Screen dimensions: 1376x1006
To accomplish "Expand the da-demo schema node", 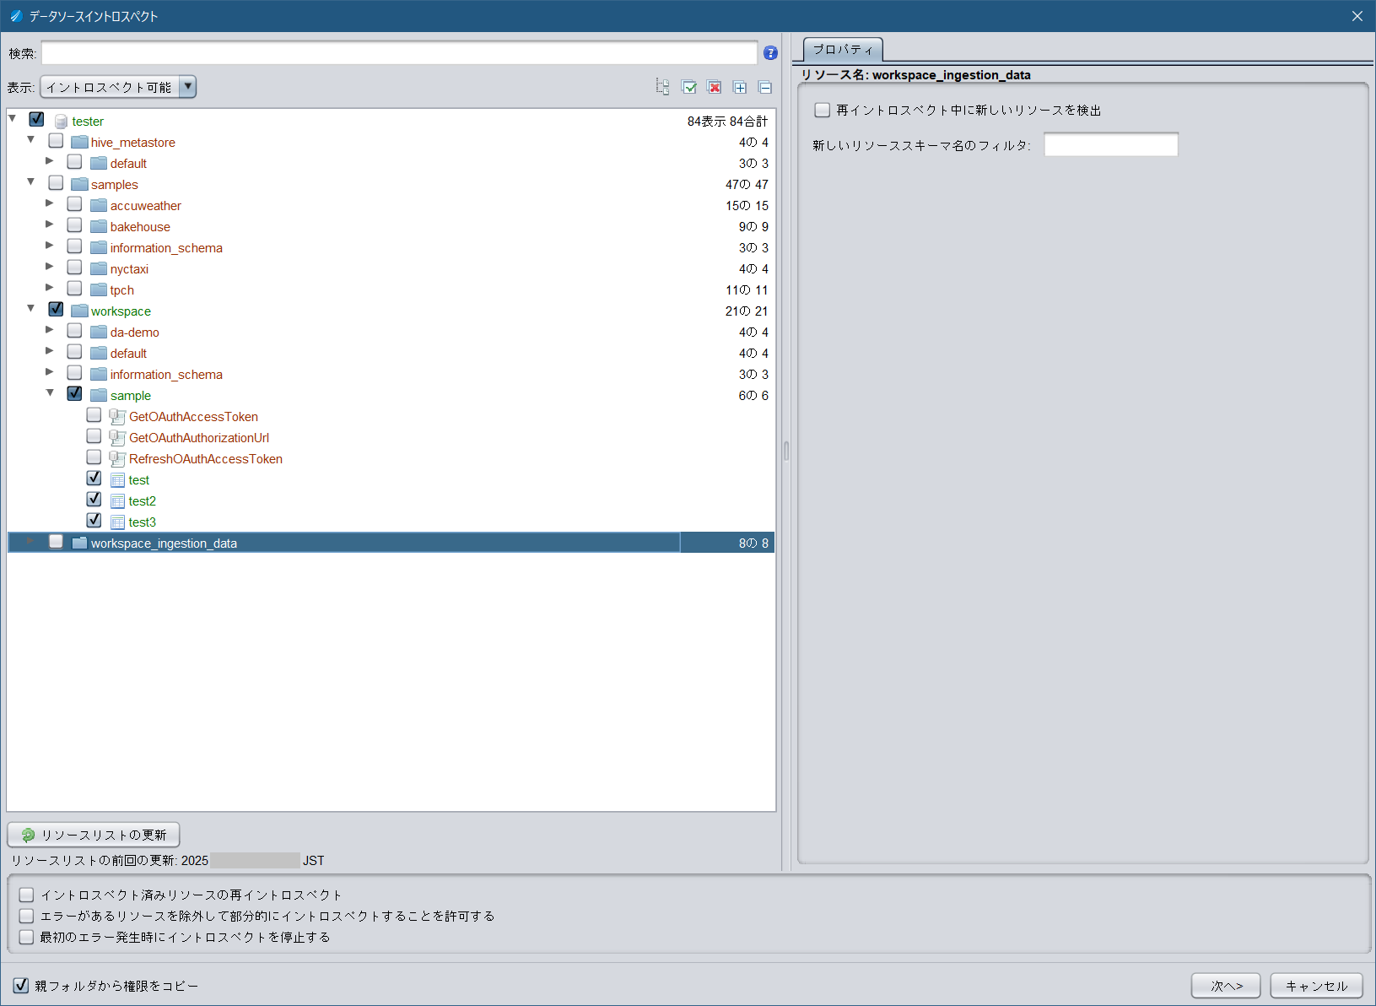I will click(50, 329).
